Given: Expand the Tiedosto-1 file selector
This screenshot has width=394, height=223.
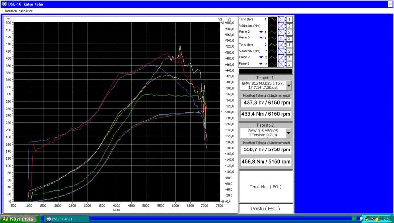Looking at the screenshot, I should tap(289, 85).
